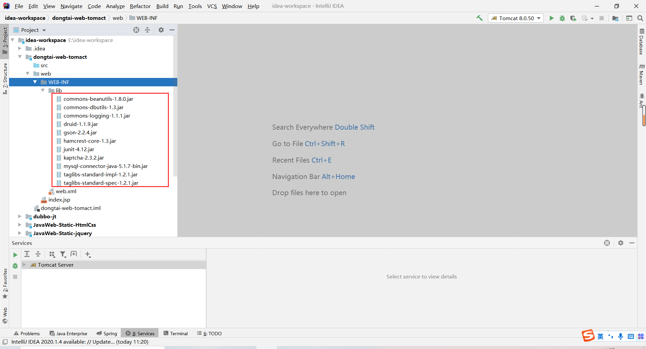
Task: Click the Run Anything toolbar icon
Action: (629, 18)
